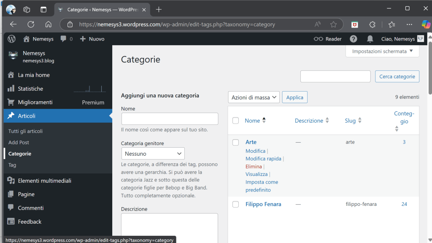This screenshot has height=243, width=432.
Task: Expand the Impostazioni schermata panel
Action: (x=382, y=51)
